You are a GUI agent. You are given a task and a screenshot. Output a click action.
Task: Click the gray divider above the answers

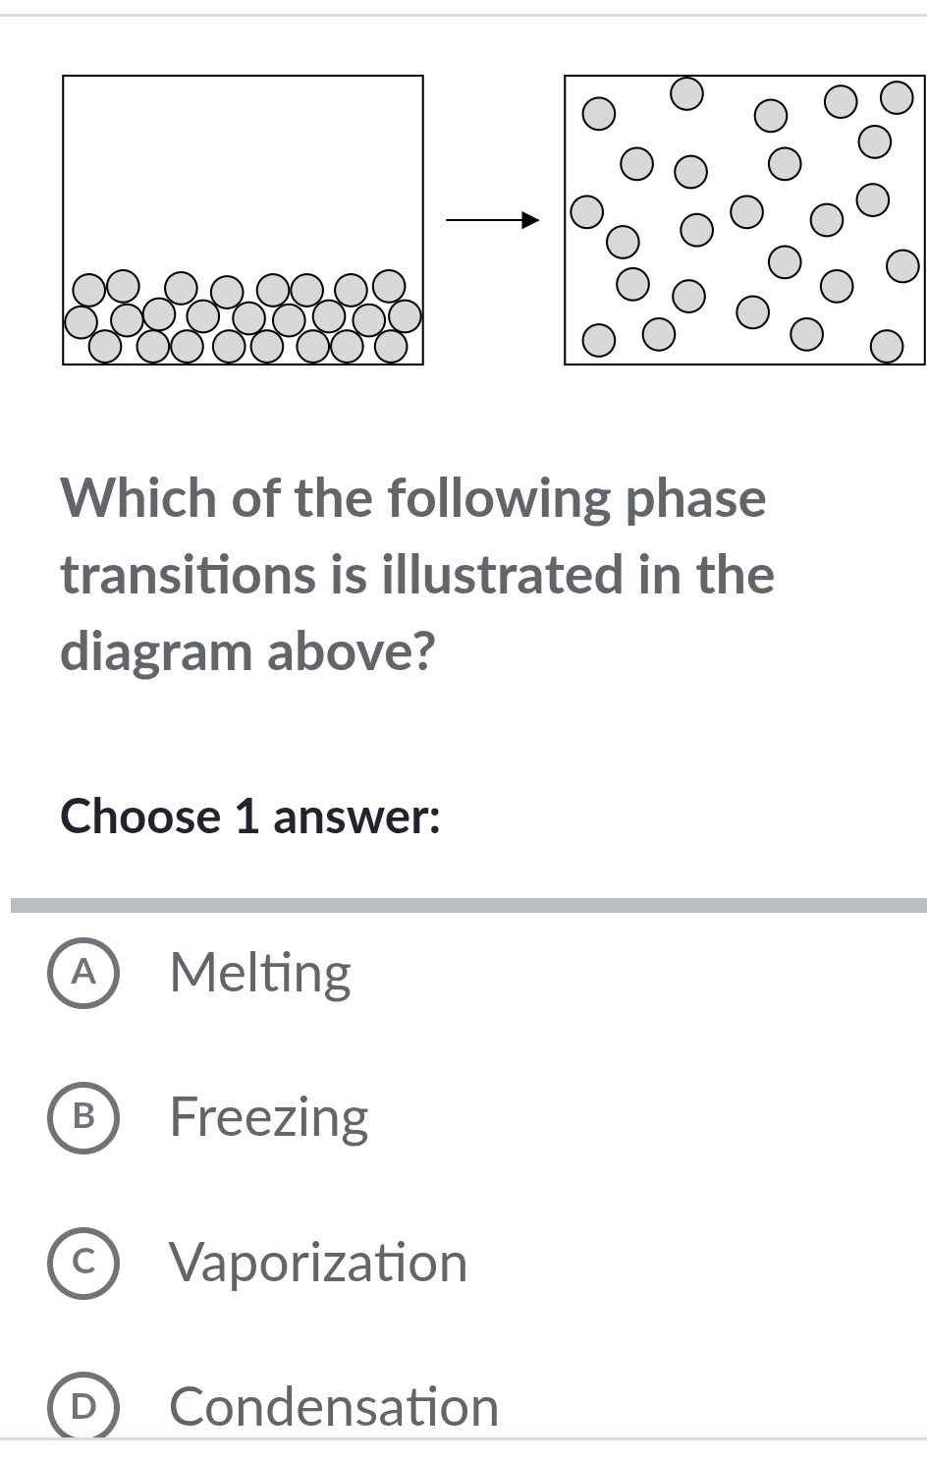pyautogui.click(x=468, y=905)
